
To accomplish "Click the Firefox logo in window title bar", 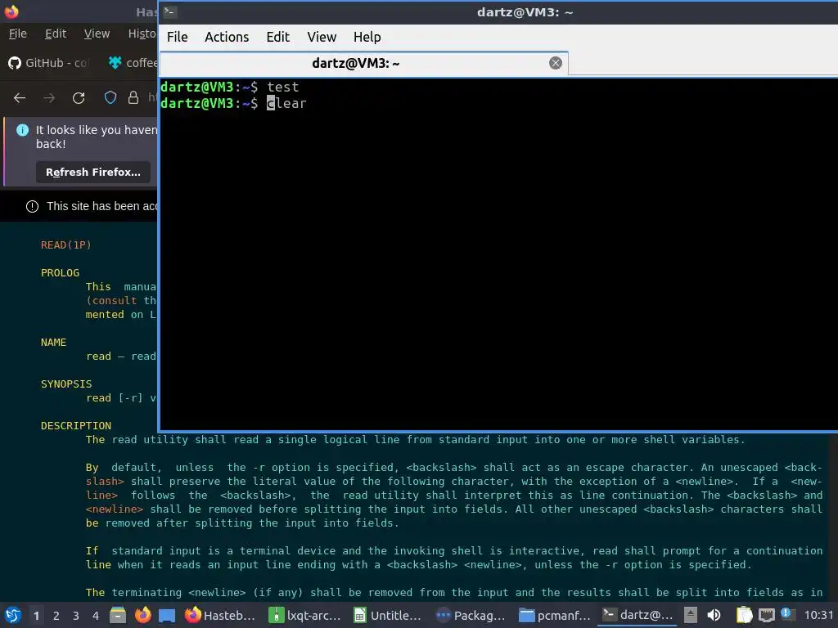I will tap(11, 11).
